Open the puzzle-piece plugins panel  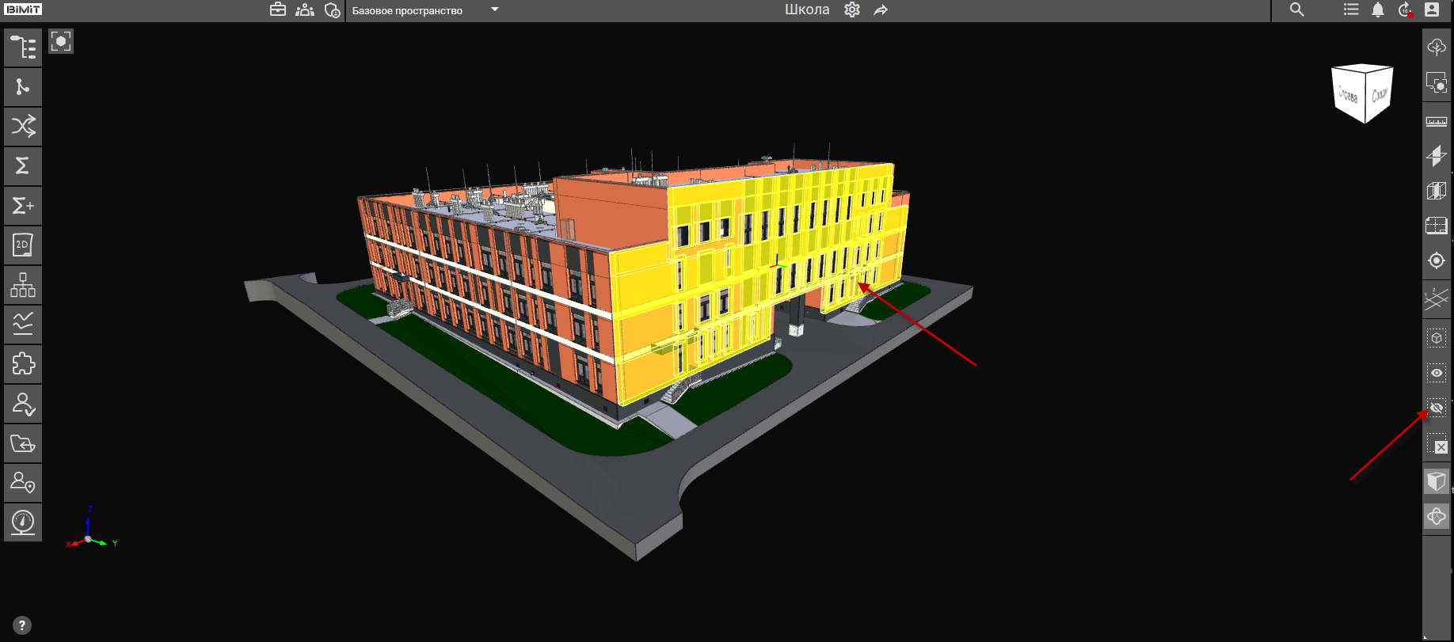click(x=23, y=364)
